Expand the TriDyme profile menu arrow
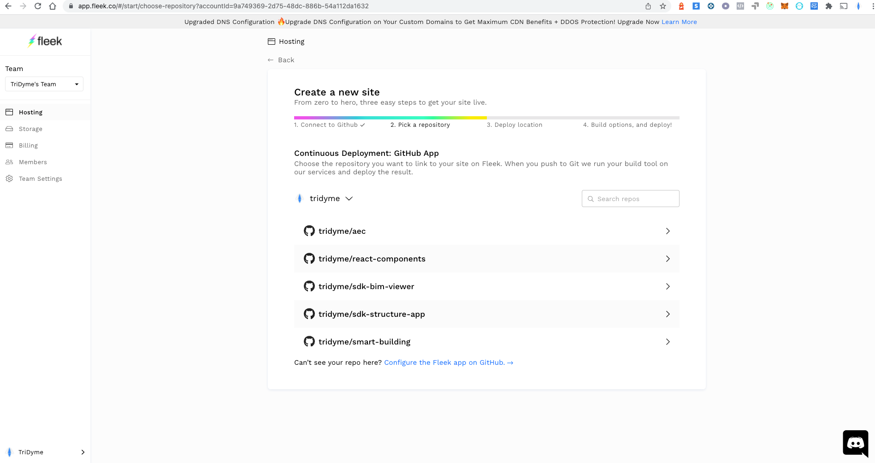 coord(83,452)
